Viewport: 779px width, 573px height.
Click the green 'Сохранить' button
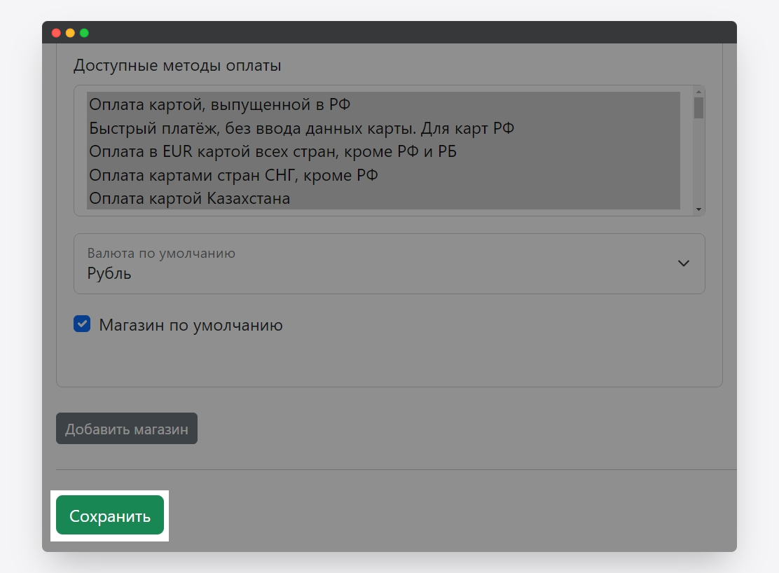click(x=110, y=516)
